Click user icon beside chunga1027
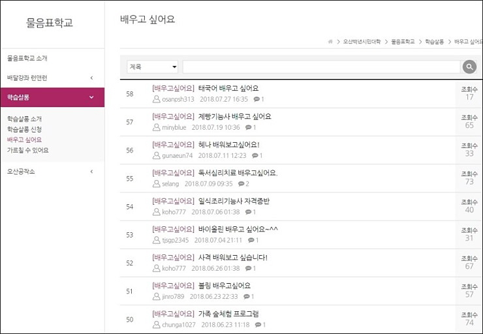The width and height of the screenshot is (483, 334). pyautogui.click(x=156, y=324)
